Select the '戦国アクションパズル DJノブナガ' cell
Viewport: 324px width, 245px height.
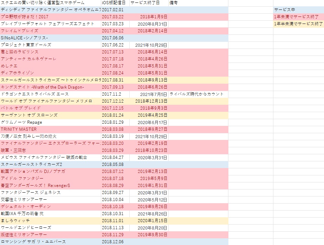pos(51,172)
